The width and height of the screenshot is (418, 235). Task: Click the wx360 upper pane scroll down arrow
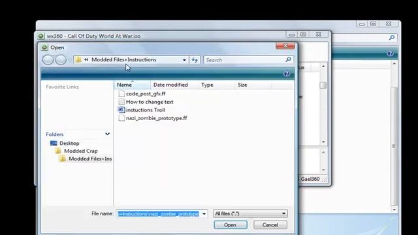(x=323, y=142)
